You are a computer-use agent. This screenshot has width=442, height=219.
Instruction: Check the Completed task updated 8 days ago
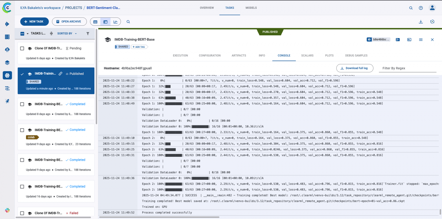pos(22,104)
